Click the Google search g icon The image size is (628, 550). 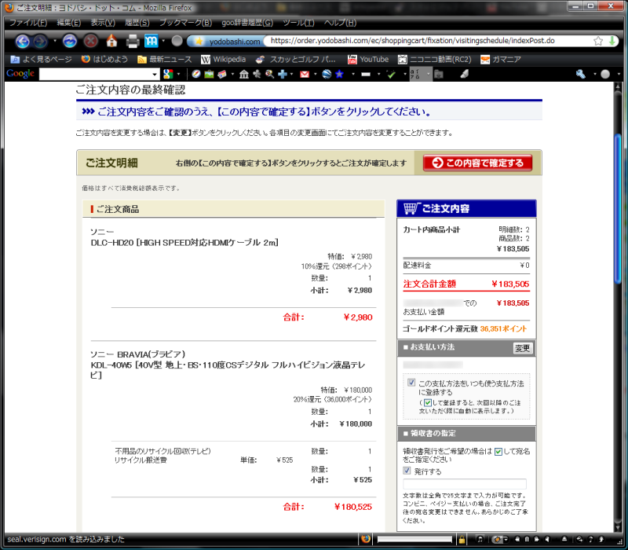[x=168, y=74]
